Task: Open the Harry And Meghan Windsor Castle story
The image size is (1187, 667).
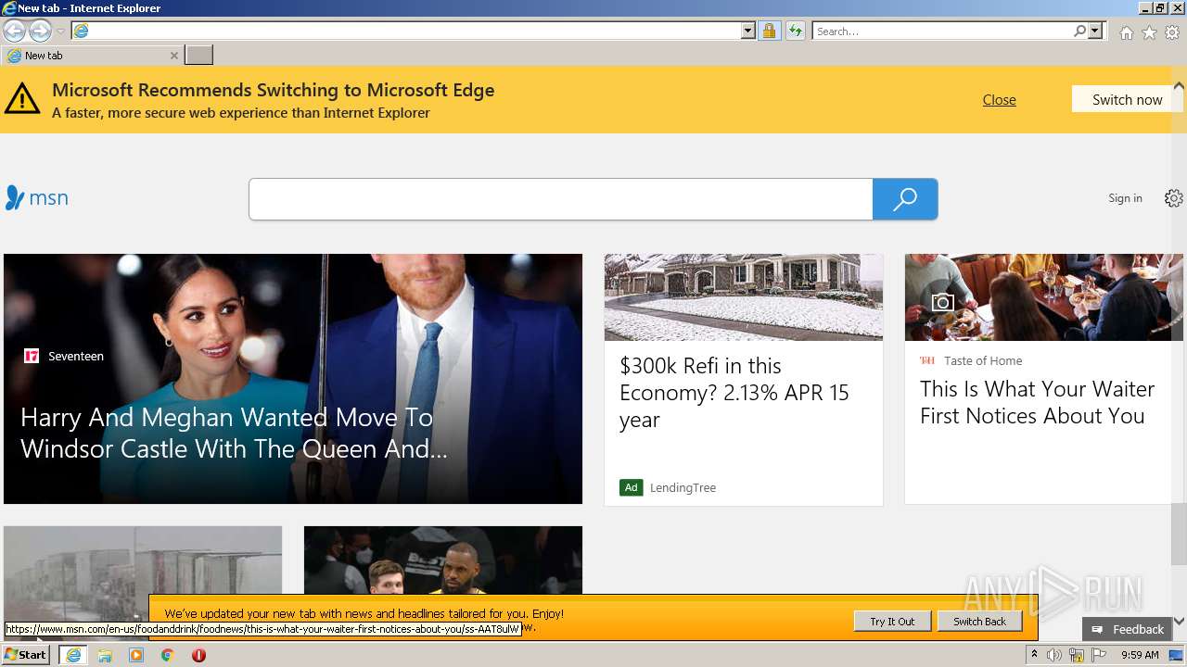Action: [234, 433]
